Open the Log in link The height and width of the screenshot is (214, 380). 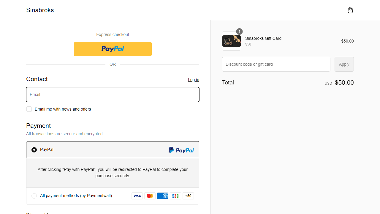(x=193, y=80)
